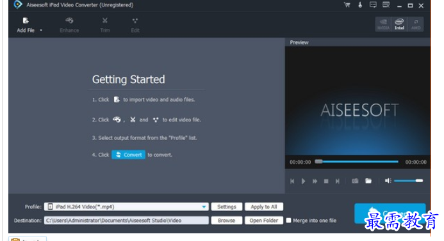Screen dimensions: 444x241
Task: Skip to next in preview player
Action: coord(337,181)
